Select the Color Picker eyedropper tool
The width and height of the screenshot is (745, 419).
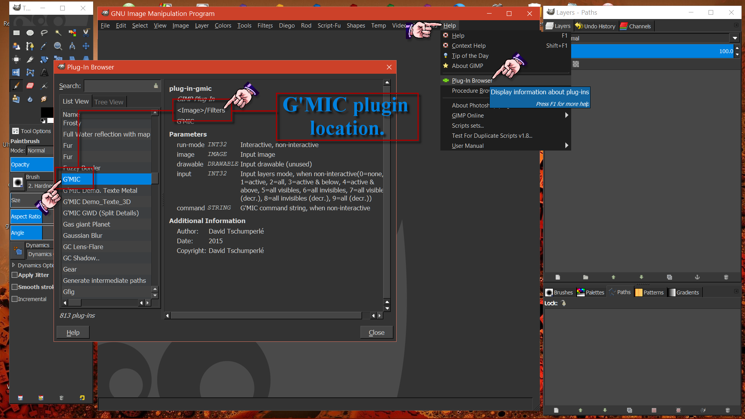pos(44,46)
